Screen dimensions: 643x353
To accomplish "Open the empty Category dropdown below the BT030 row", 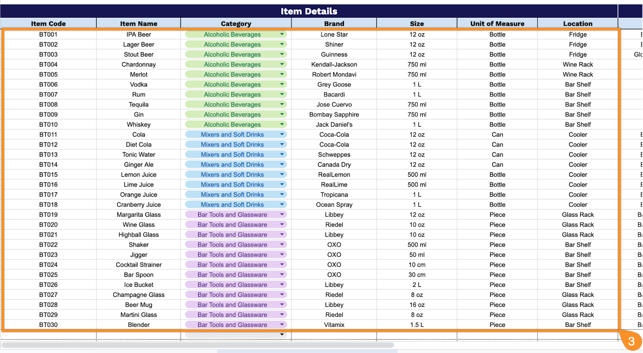I will click(x=283, y=334).
